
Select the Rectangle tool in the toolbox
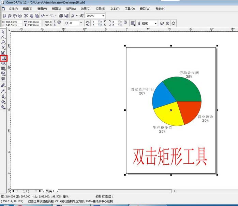coord(3,58)
